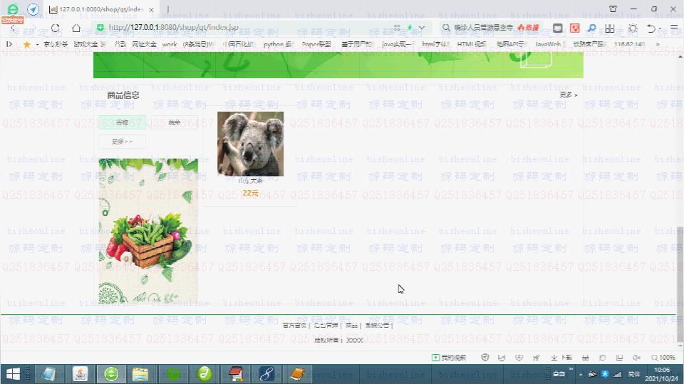Click the compass navigation icon near tab bar
The width and height of the screenshot is (684, 384).
pyautogui.click(x=33, y=9)
